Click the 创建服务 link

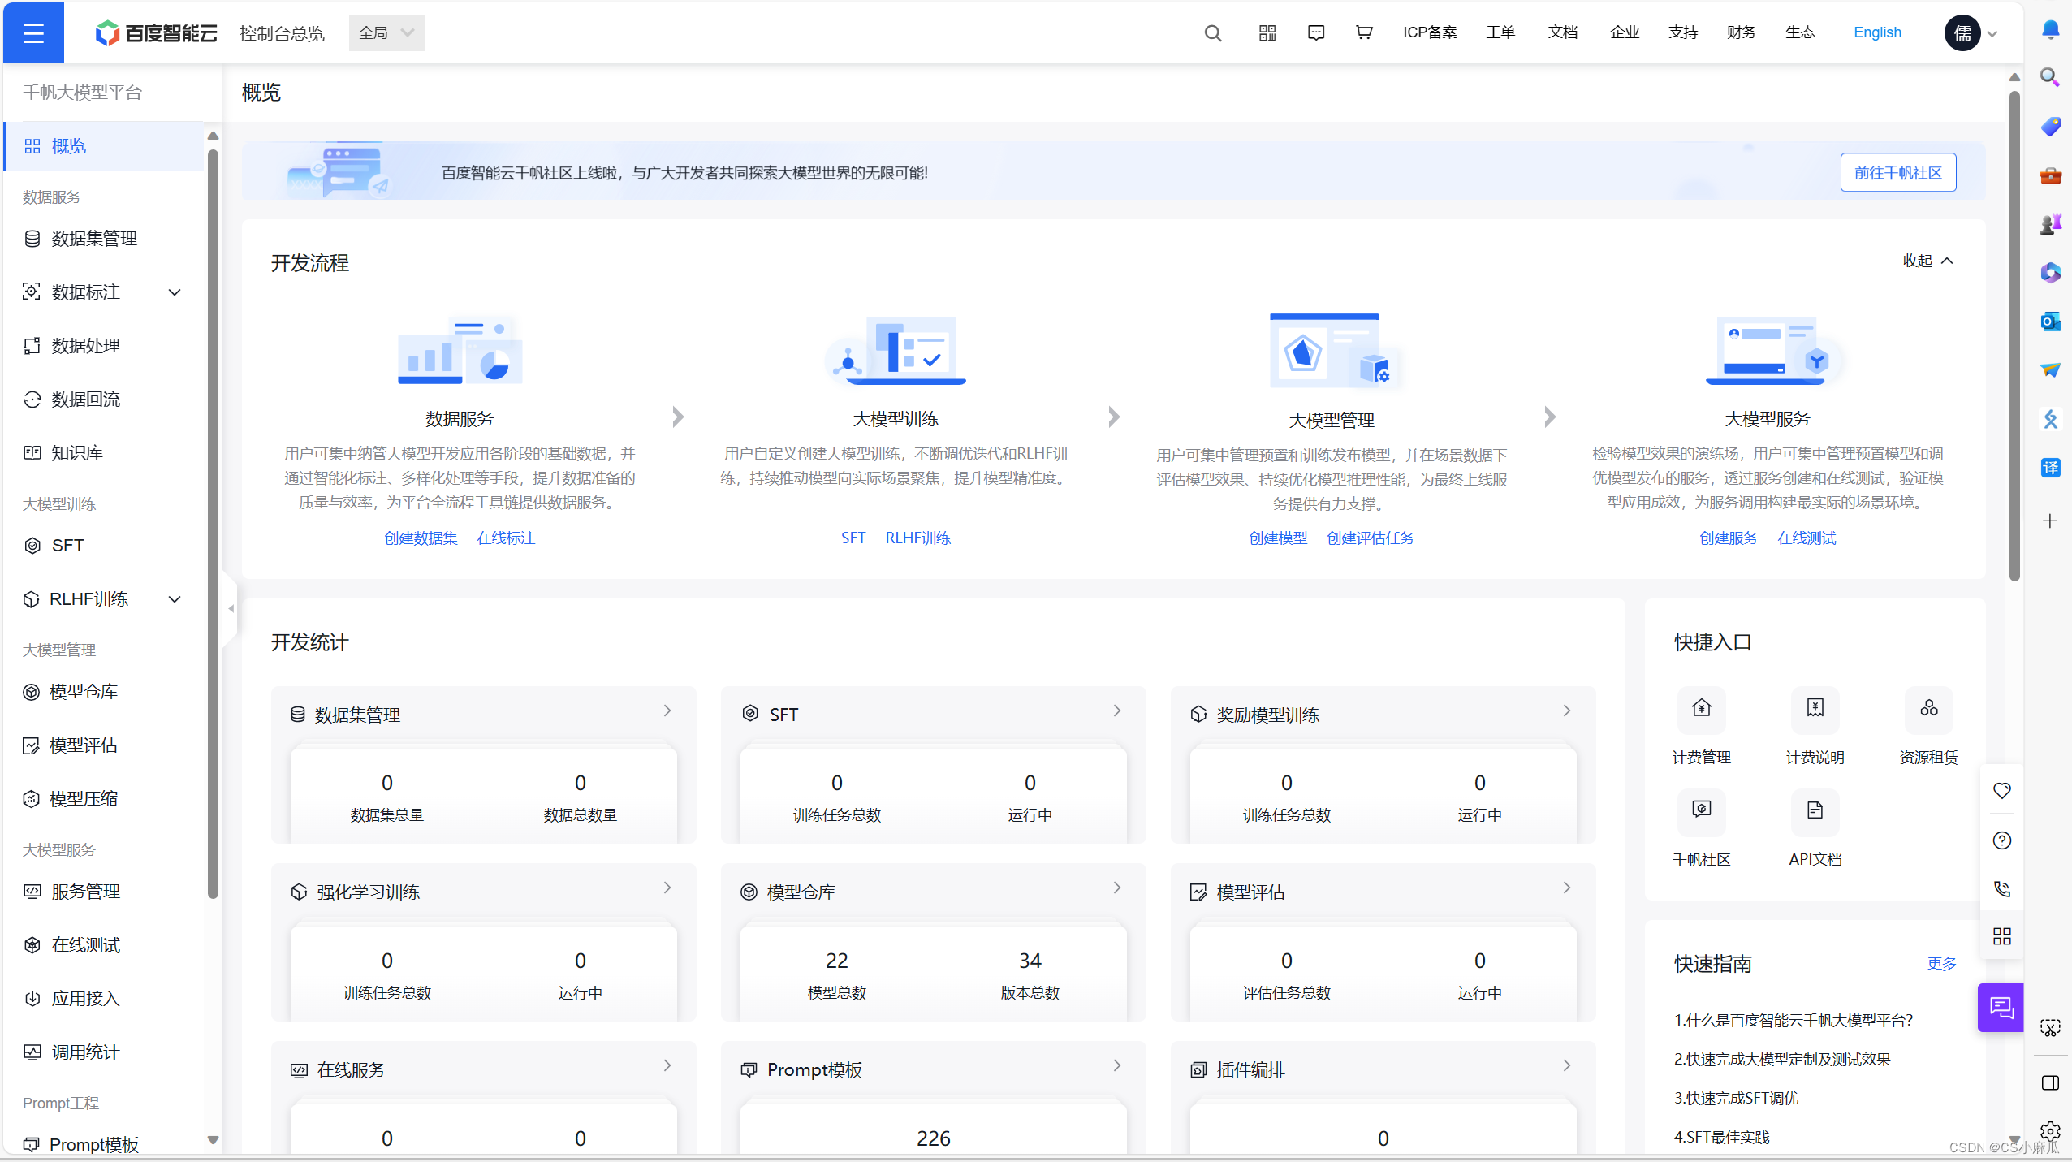tap(1729, 538)
